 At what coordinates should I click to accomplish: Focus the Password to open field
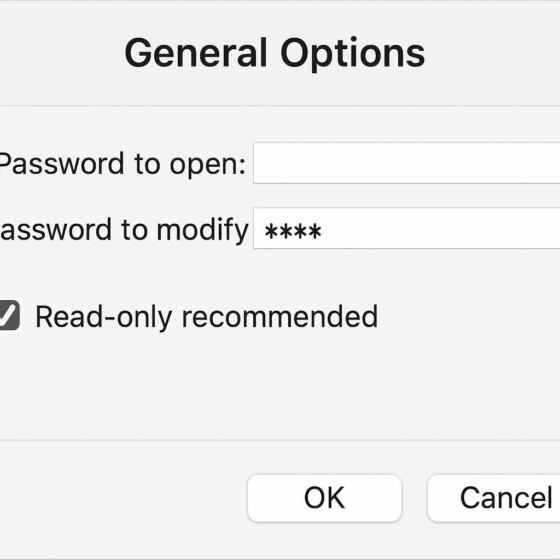[406, 163]
